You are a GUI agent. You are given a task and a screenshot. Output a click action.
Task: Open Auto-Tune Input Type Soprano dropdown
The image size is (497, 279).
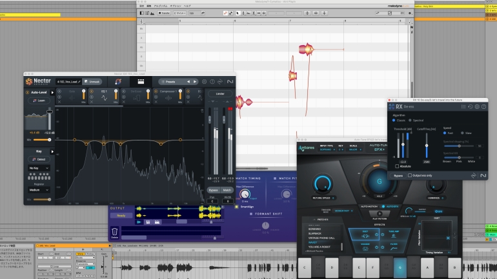click(327, 149)
